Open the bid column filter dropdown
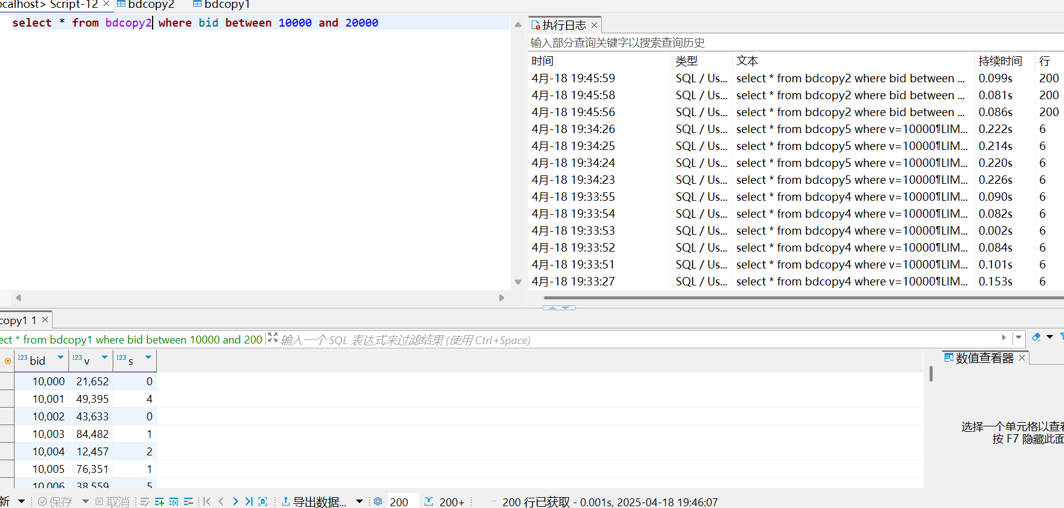This screenshot has height=508, width=1064. point(60,357)
